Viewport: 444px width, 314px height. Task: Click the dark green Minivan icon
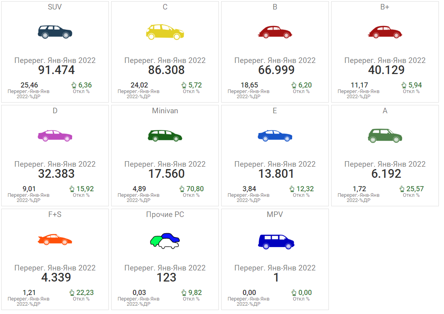[165, 136]
